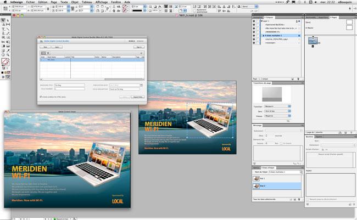Screen dimensions: 357x220
Task: Select page 1 thumbnail in Pages panel
Action: point(313,41)
